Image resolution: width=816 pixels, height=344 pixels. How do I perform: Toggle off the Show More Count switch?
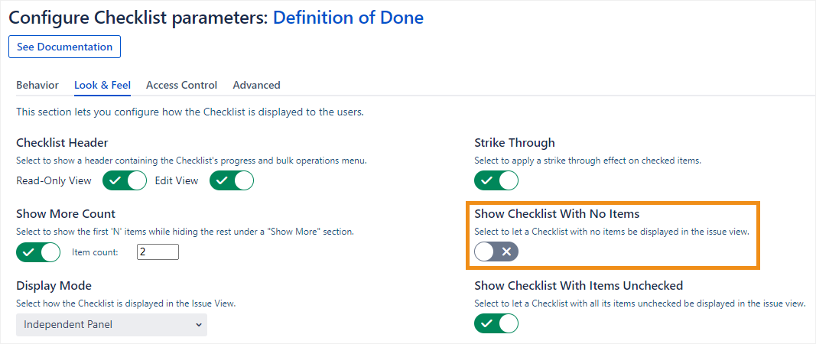[x=38, y=252]
